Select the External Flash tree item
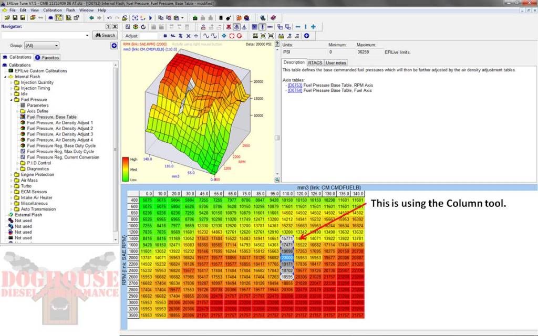 click(x=28, y=215)
